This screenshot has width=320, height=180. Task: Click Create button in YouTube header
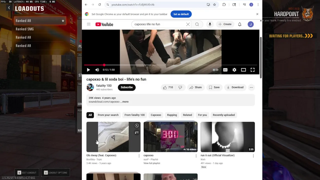pyautogui.click(x=225, y=24)
